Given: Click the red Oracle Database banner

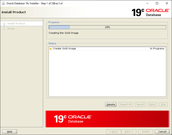Looking at the screenshot, I should coord(107,119).
